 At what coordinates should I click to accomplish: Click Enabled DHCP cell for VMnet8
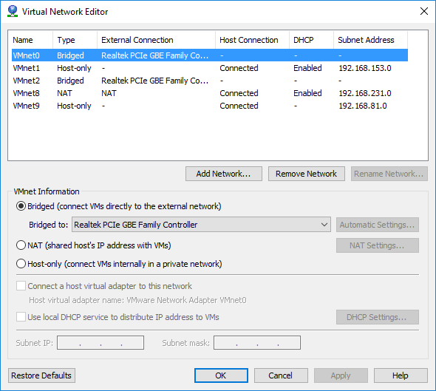pyautogui.click(x=307, y=93)
